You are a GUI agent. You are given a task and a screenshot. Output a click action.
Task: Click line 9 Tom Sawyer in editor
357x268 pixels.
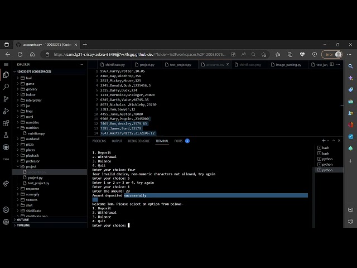point(118,109)
